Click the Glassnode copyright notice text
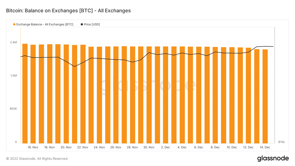This screenshot has width=295, height=166. (x=37, y=158)
